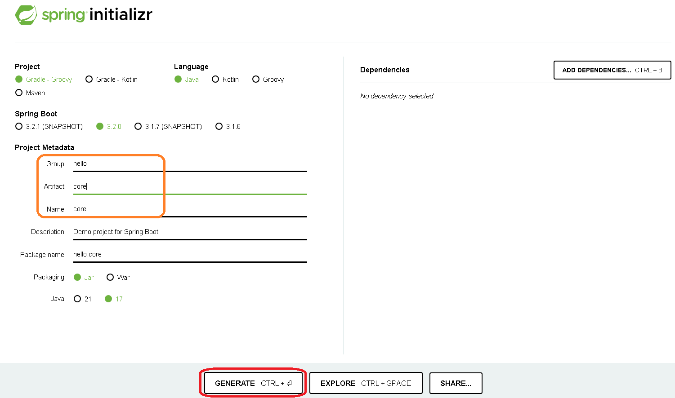
Task: Click 'No dependency selected' text
Action: coord(397,96)
